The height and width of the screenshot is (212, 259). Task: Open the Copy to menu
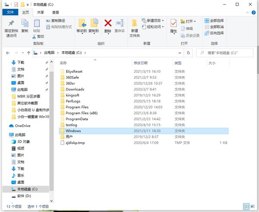pyautogui.click(x=94, y=26)
